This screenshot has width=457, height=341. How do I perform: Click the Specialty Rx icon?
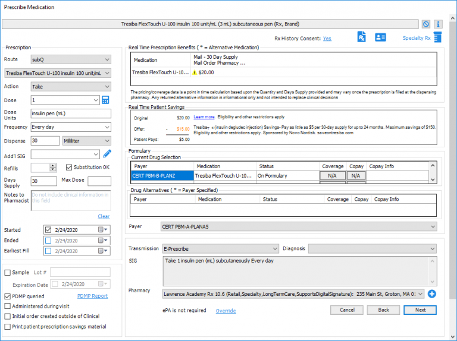point(437,38)
